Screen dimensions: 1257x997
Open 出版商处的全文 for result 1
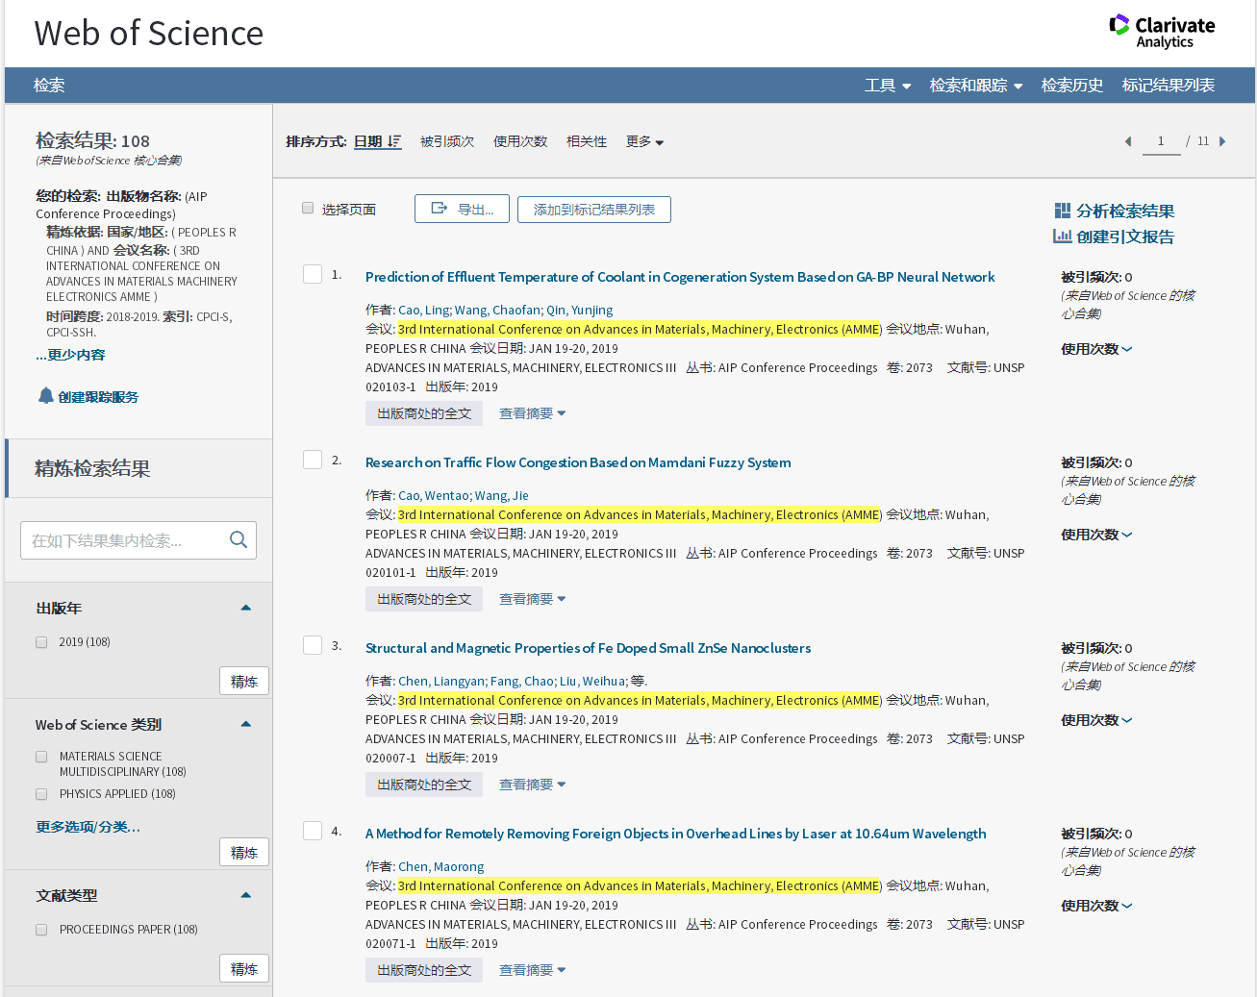pos(424,413)
